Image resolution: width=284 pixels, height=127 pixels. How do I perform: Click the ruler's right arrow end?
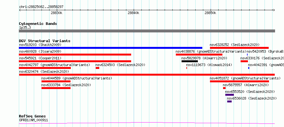[274, 10]
